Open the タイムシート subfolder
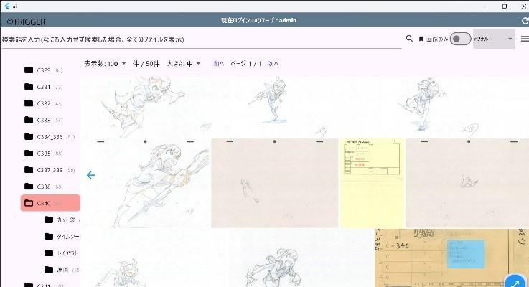Viewport: 529px width, 287px height. [67, 236]
